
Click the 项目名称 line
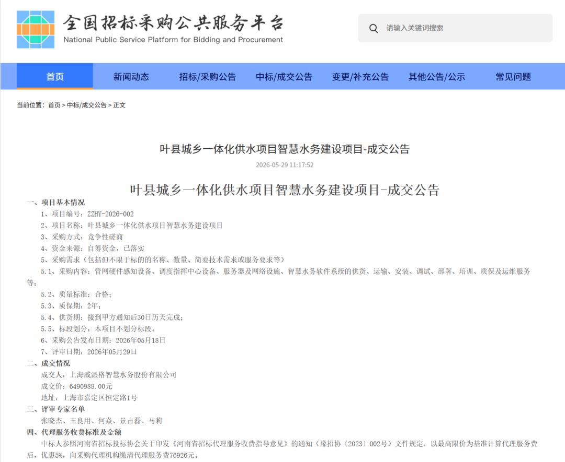tap(131, 226)
